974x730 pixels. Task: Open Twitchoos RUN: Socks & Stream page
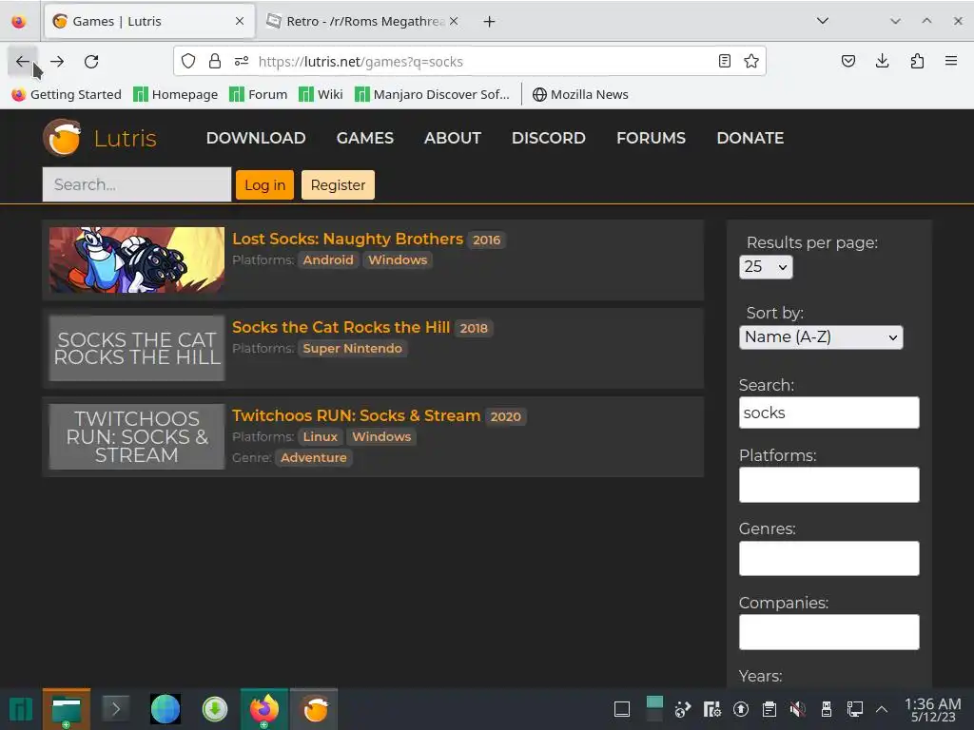pyautogui.click(x=356, y=416)
